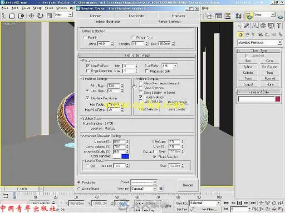Image resolution: width=285 pixels, height=213 pixels.
Task: Activate the Select and Move tool
Action: (31, 16)
